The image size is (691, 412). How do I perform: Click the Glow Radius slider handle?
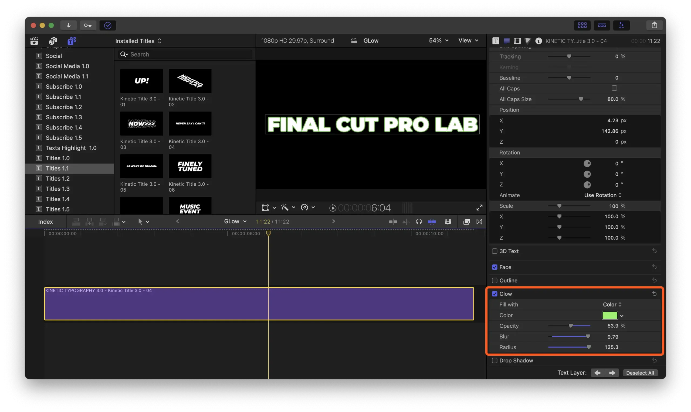(x=588, y=347)
